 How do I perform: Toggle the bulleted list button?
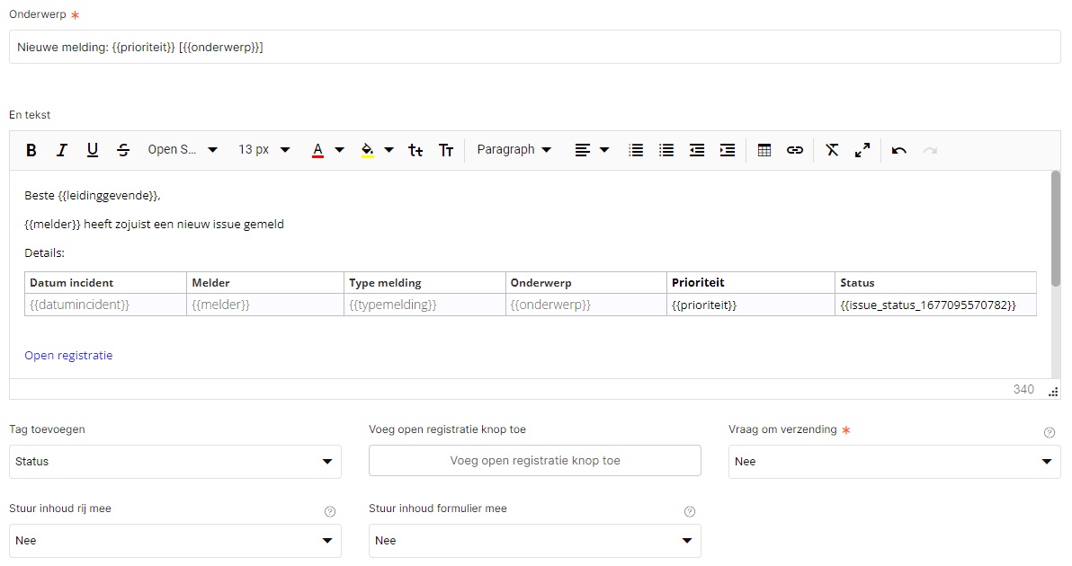click(x=666, y=150)
